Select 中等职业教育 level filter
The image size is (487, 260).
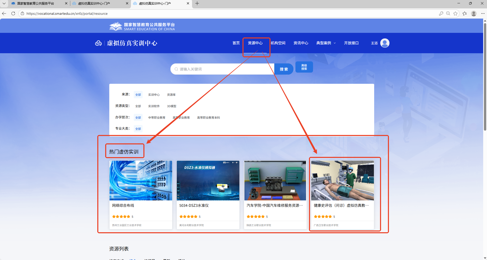click(157, 118)
